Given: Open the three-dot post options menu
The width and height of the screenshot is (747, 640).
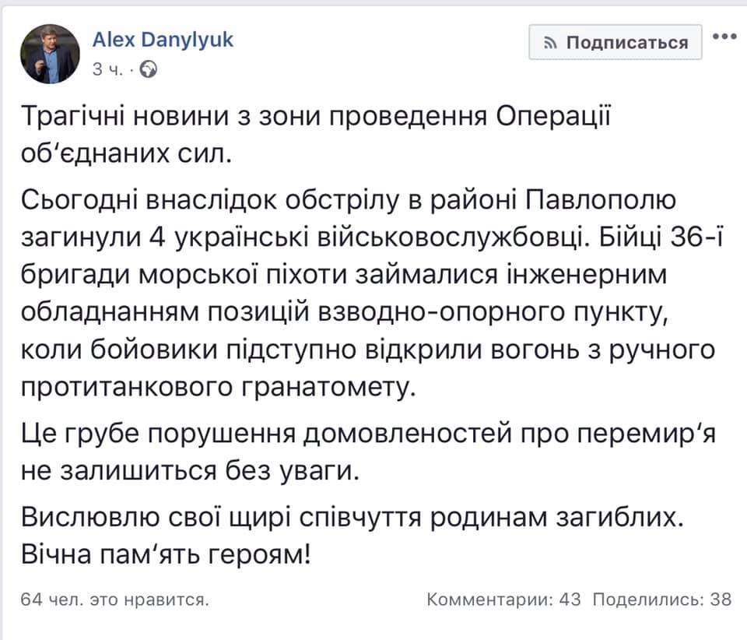Looking at the screenshot, I should [x=724, y=37].
